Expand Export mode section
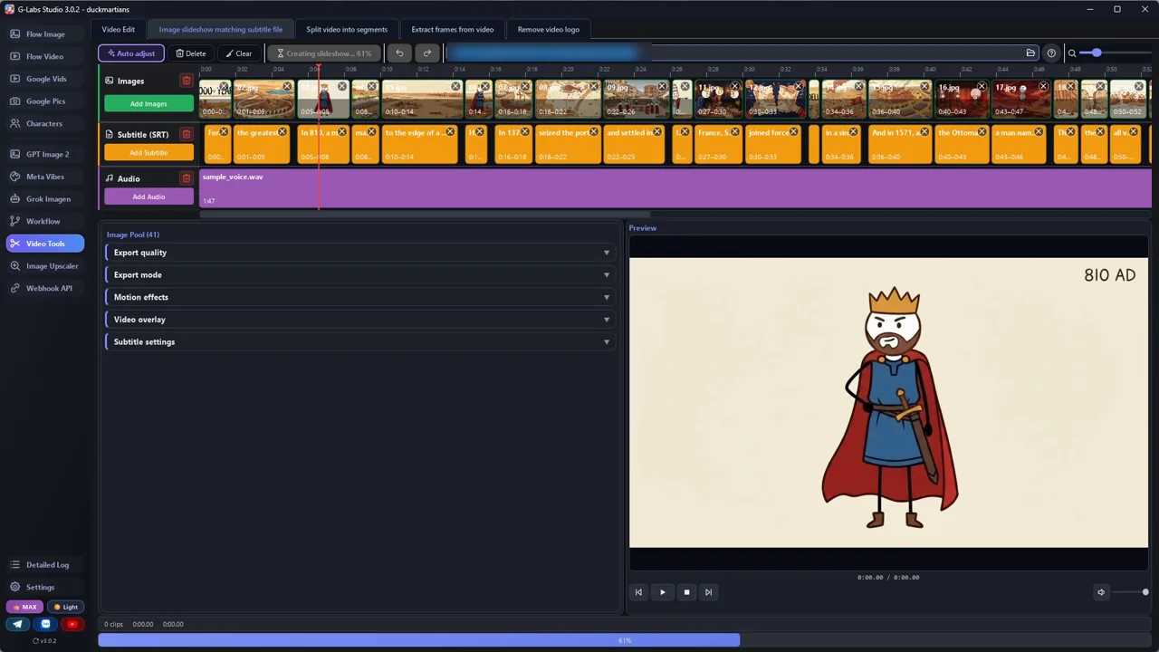This screenshot has width=1159, height=652. click(x=359, y=275)
